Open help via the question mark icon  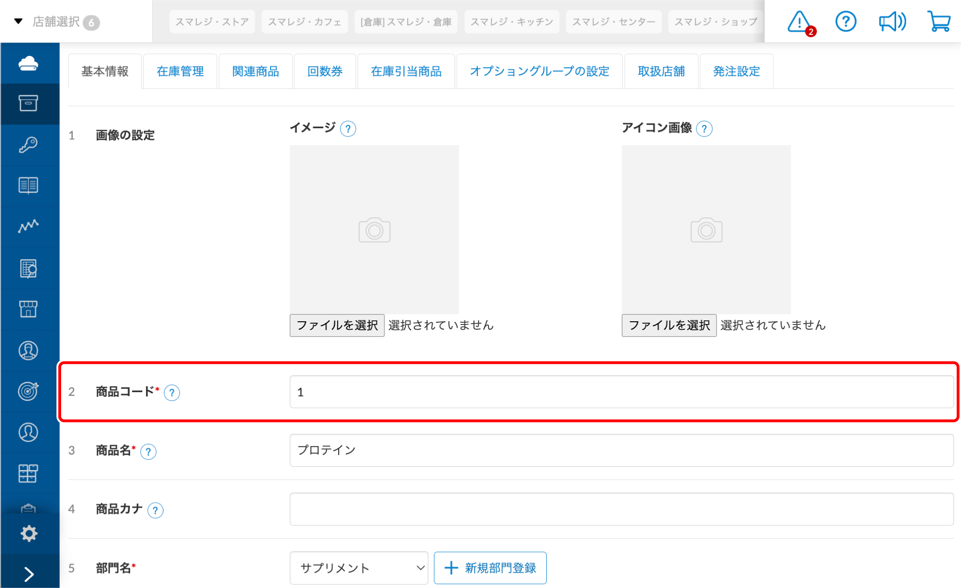point(845,21)
